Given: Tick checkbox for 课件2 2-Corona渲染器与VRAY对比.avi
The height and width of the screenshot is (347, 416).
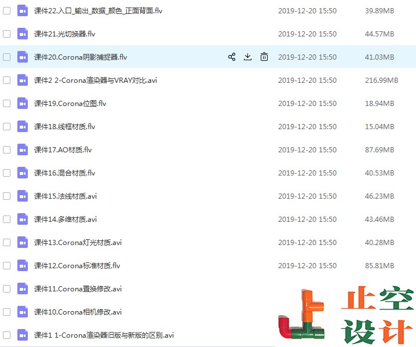Looking at the screenshot, I should pyautogui.click(x=6, y=80).
